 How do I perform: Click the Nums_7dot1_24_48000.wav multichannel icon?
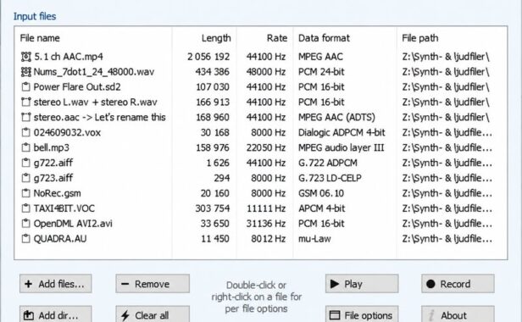tap(26, 72)
